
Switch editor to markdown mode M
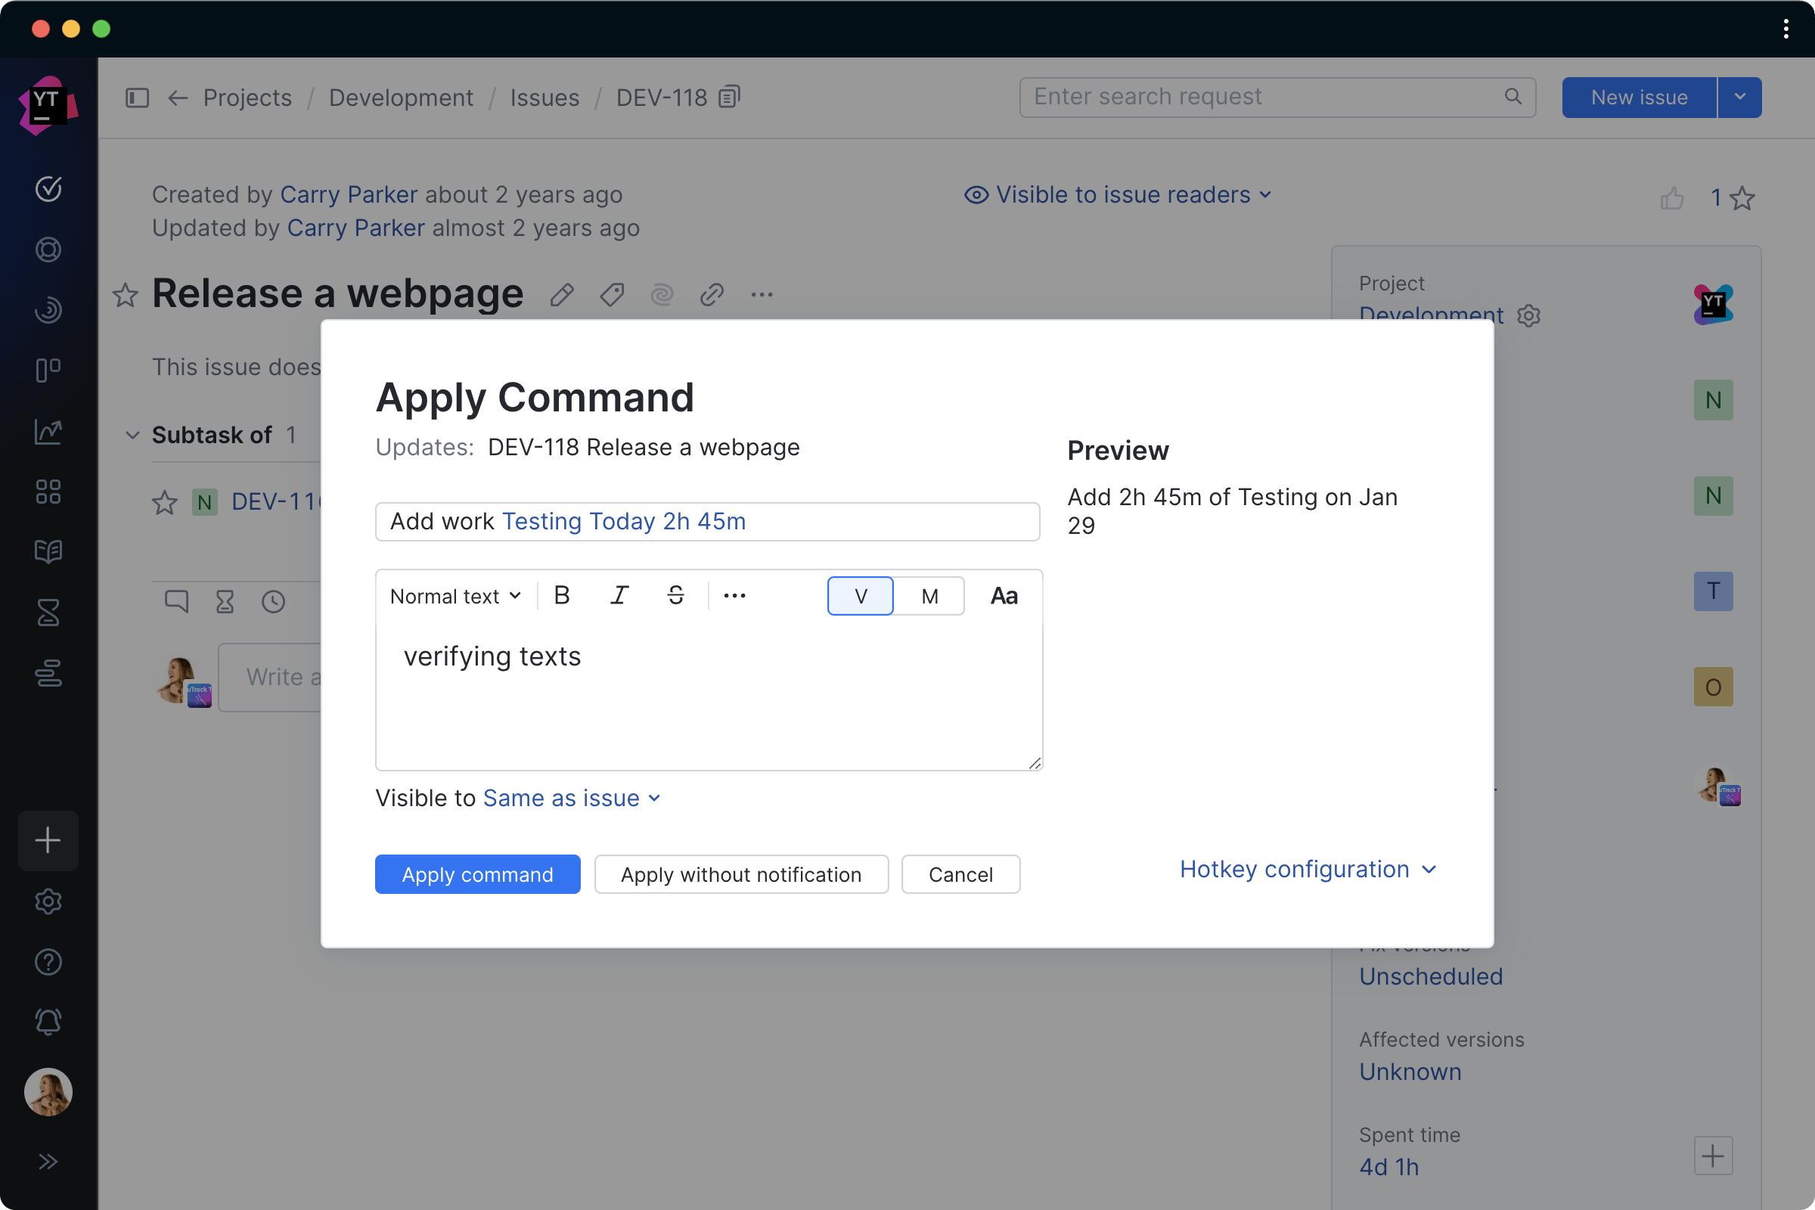click(930, 596)
